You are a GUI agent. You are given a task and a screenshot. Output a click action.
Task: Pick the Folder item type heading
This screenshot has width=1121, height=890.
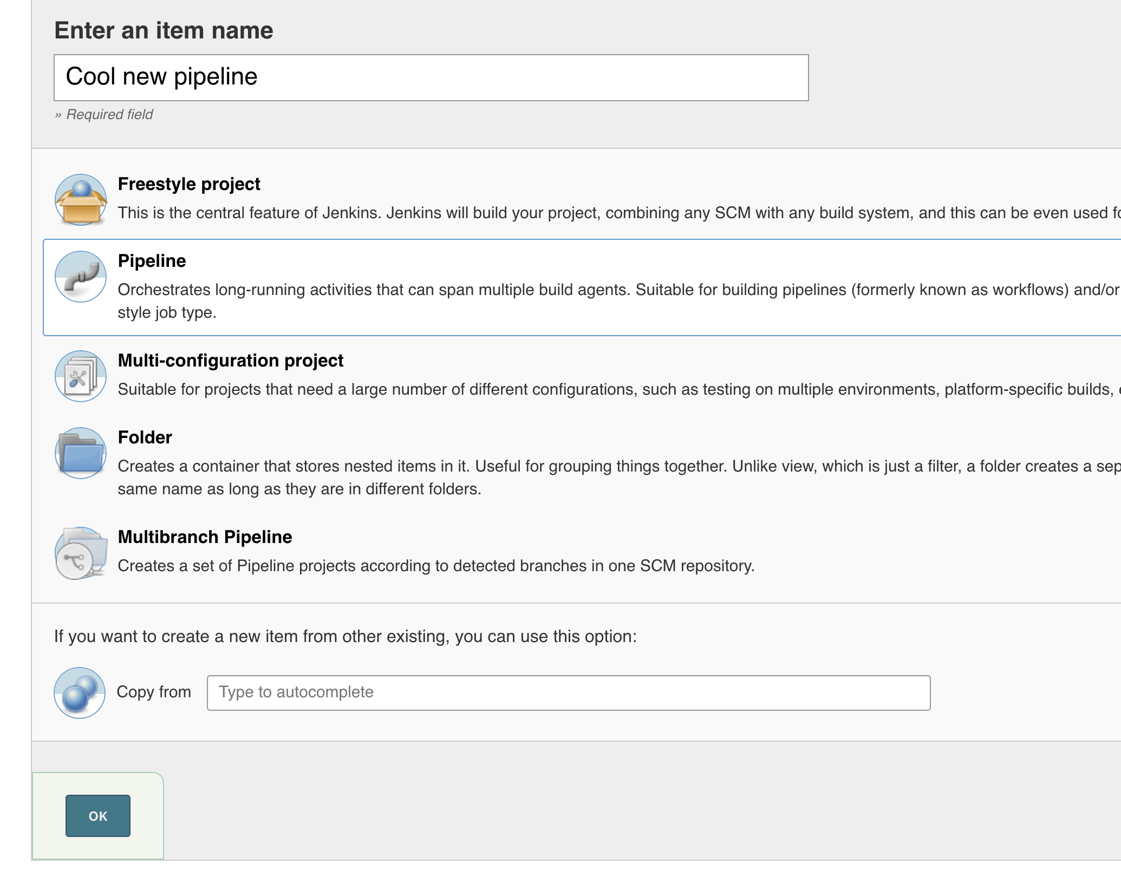click(145, 437)
